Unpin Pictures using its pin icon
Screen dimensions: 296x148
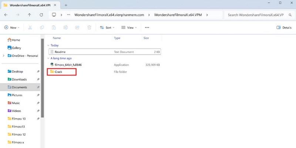[38, 95]
